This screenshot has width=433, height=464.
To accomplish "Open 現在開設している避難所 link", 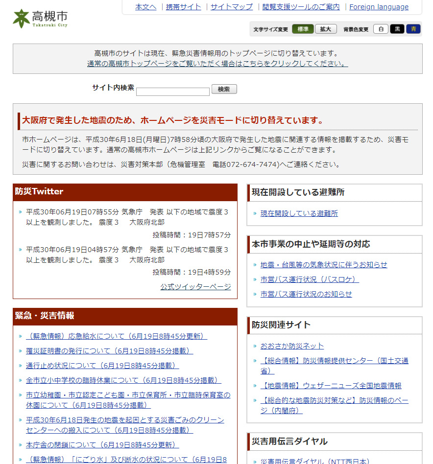I will [x=299, y=213].
